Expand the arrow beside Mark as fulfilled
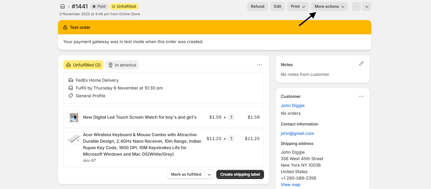Viewport: 431px width, 189px height. tap(210, 174)
